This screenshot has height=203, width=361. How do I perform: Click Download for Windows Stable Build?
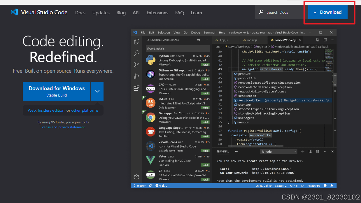click(57, 91)
